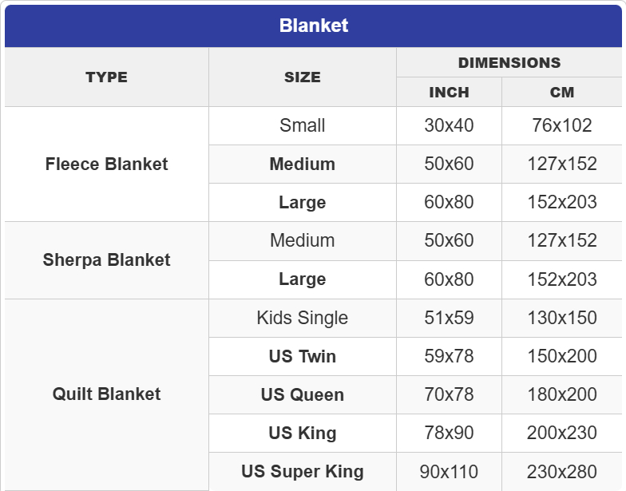626x491 pixels.
Task: Select the 90x110 inch dimension cell
Action: coord(449,471)
